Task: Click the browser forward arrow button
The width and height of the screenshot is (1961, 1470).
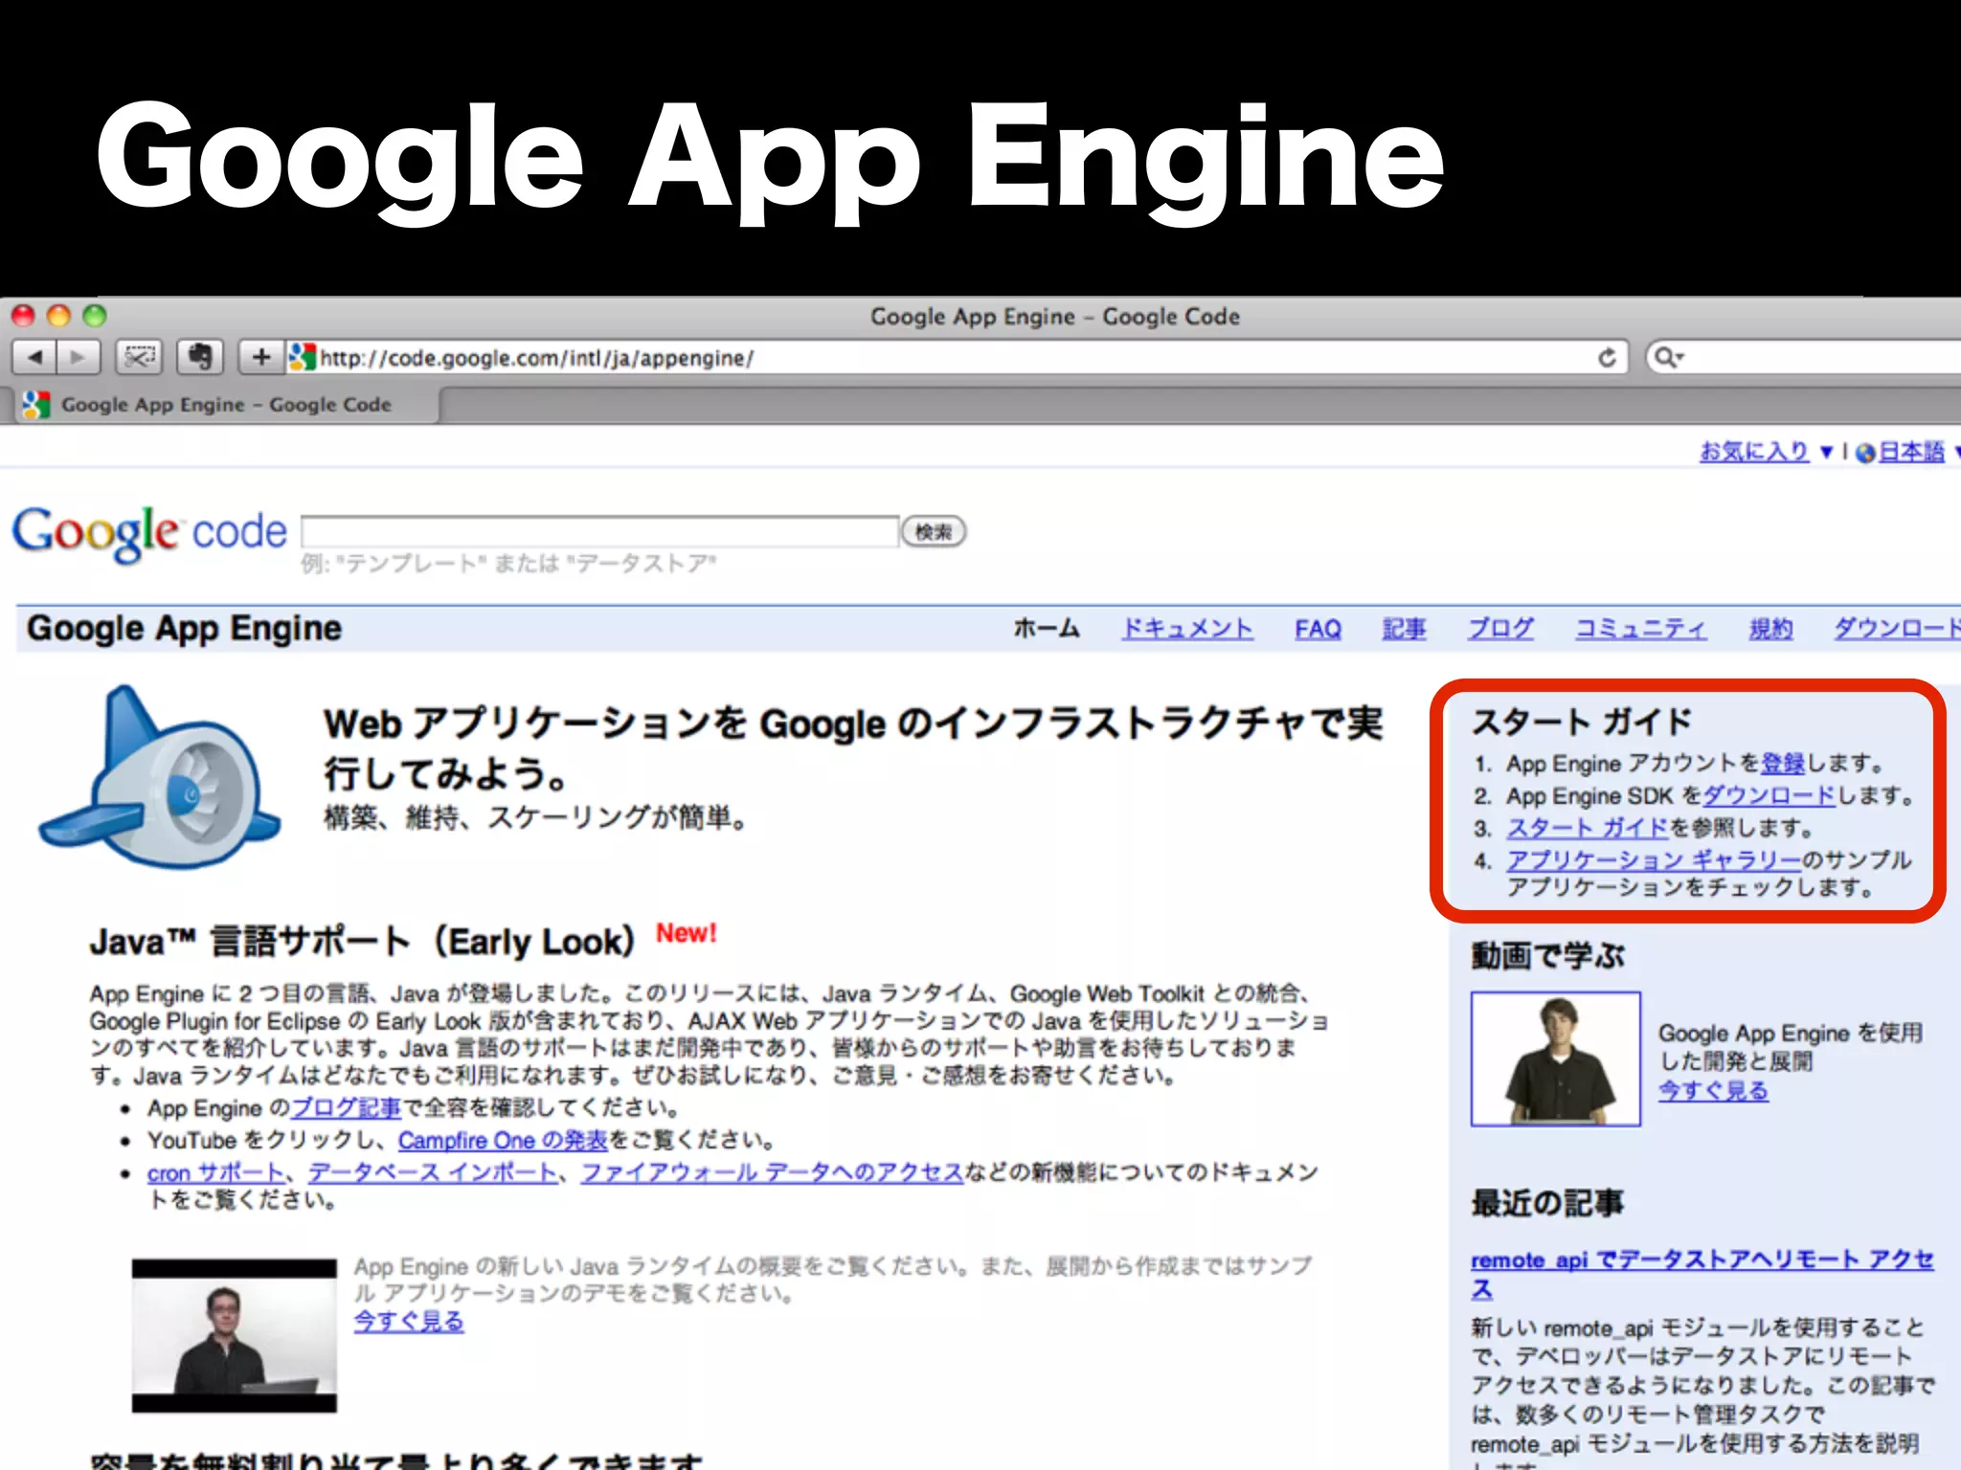Action: pos(79,358)
